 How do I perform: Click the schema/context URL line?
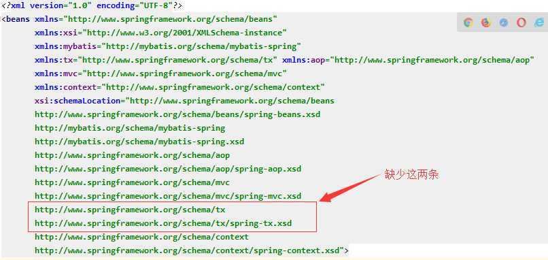[141, 238]
